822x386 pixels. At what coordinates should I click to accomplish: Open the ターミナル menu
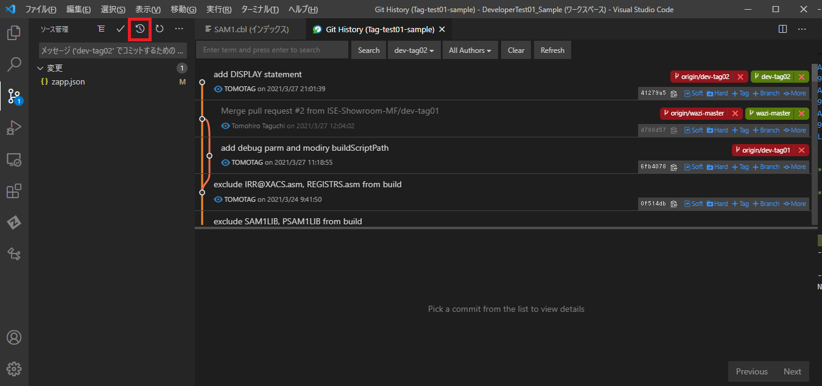click(260, 10)
